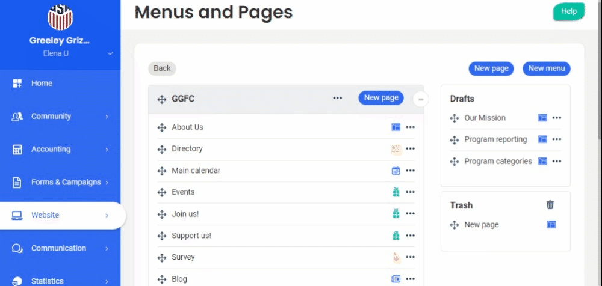Select the Survey page name

pos(183,257)
